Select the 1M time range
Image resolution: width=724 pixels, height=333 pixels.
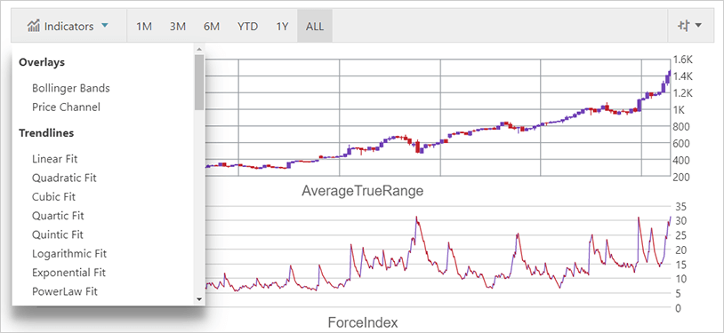[x=144, y=27]
